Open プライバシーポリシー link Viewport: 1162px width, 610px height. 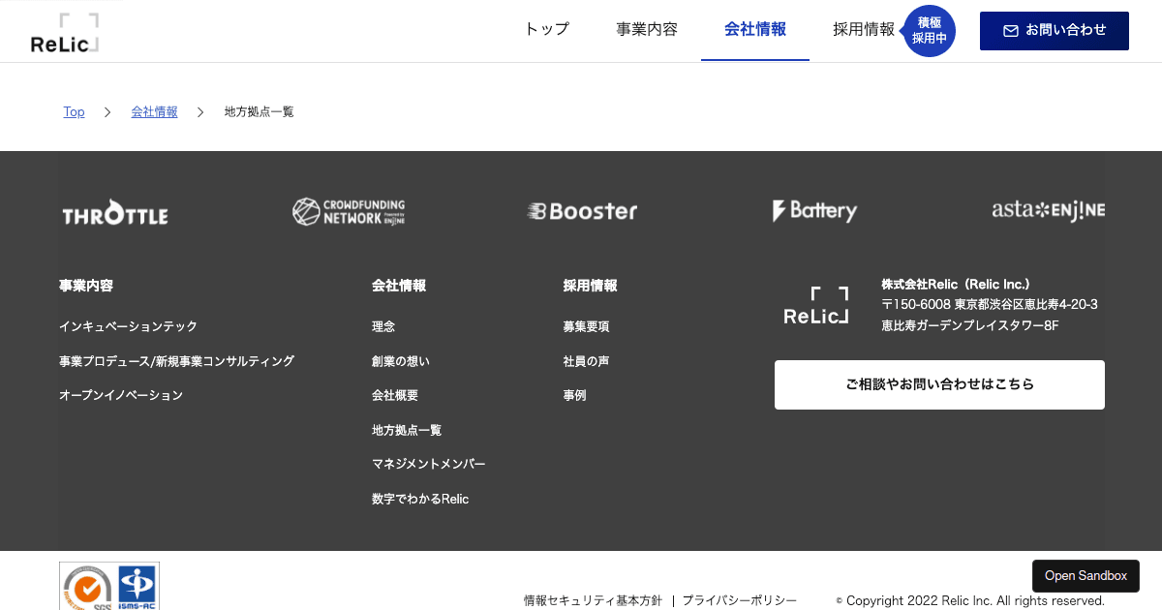point(739,600)
